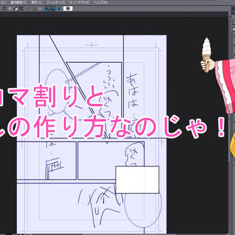Open the 選択範囲(S) menu
Screen dimensions: 235x235
pyautogui.click(x=18, y=3)
